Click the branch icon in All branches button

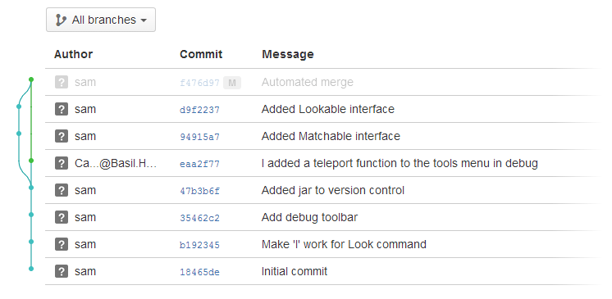click(61, 20)
